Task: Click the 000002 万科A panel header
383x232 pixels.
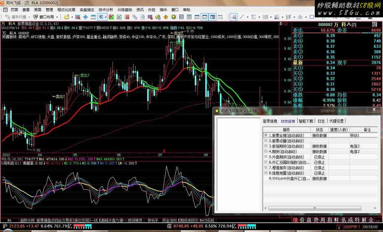Action: (337, 24)
